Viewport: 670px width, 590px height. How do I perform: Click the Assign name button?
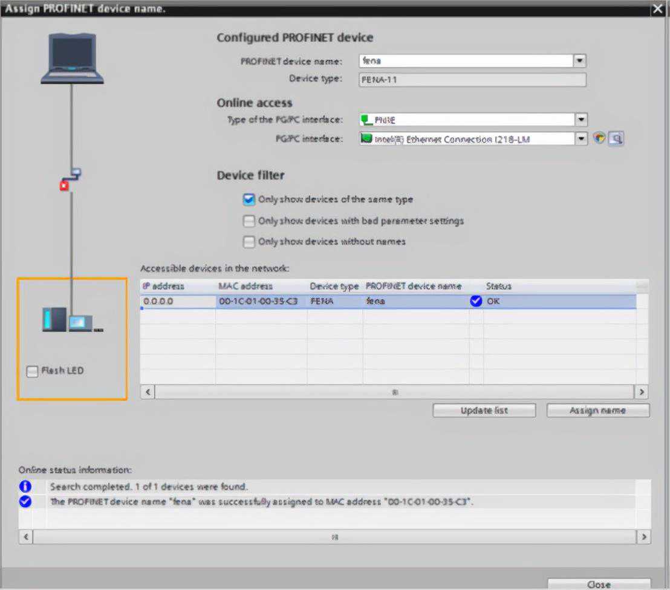pyautogui.click(x=597, y=410)
